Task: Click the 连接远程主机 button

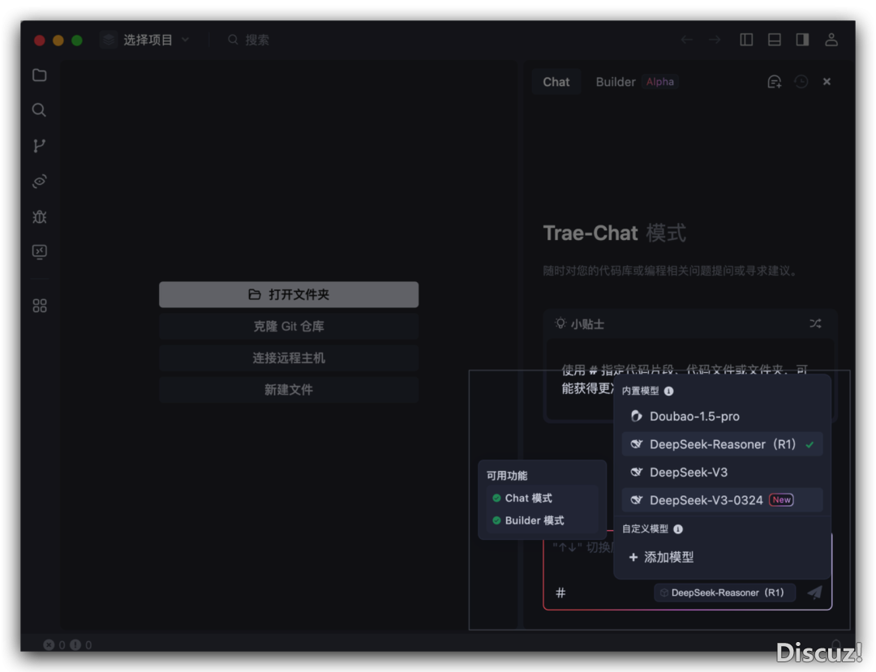Action: [289, 358]
